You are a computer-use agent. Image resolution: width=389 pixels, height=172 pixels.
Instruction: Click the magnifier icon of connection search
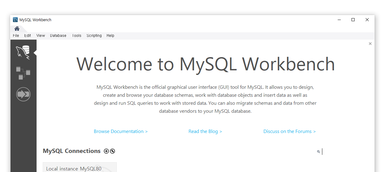319,151
